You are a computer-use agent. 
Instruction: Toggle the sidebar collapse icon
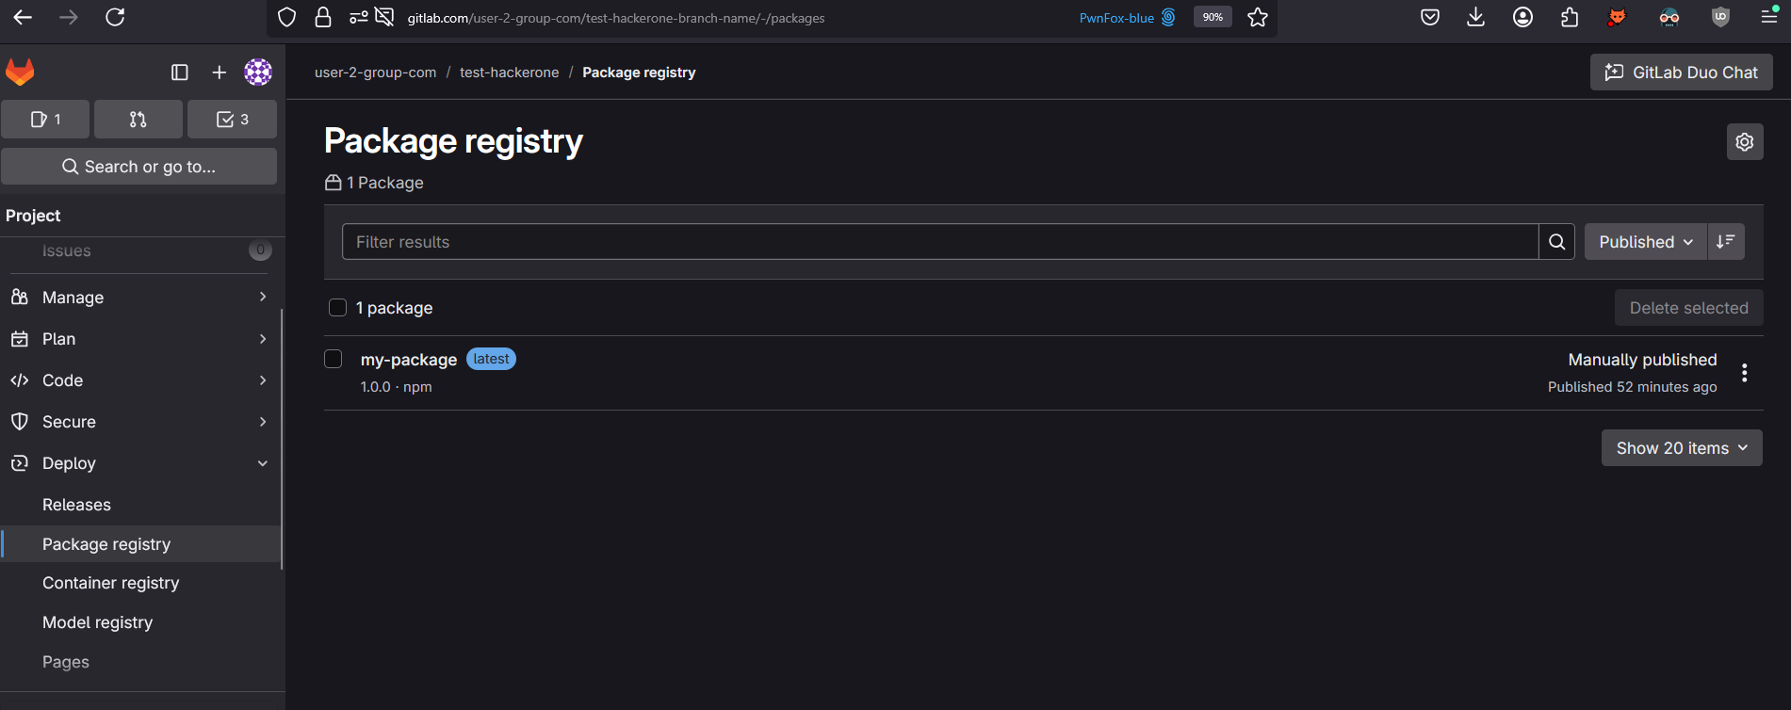(x=180, y=73)
